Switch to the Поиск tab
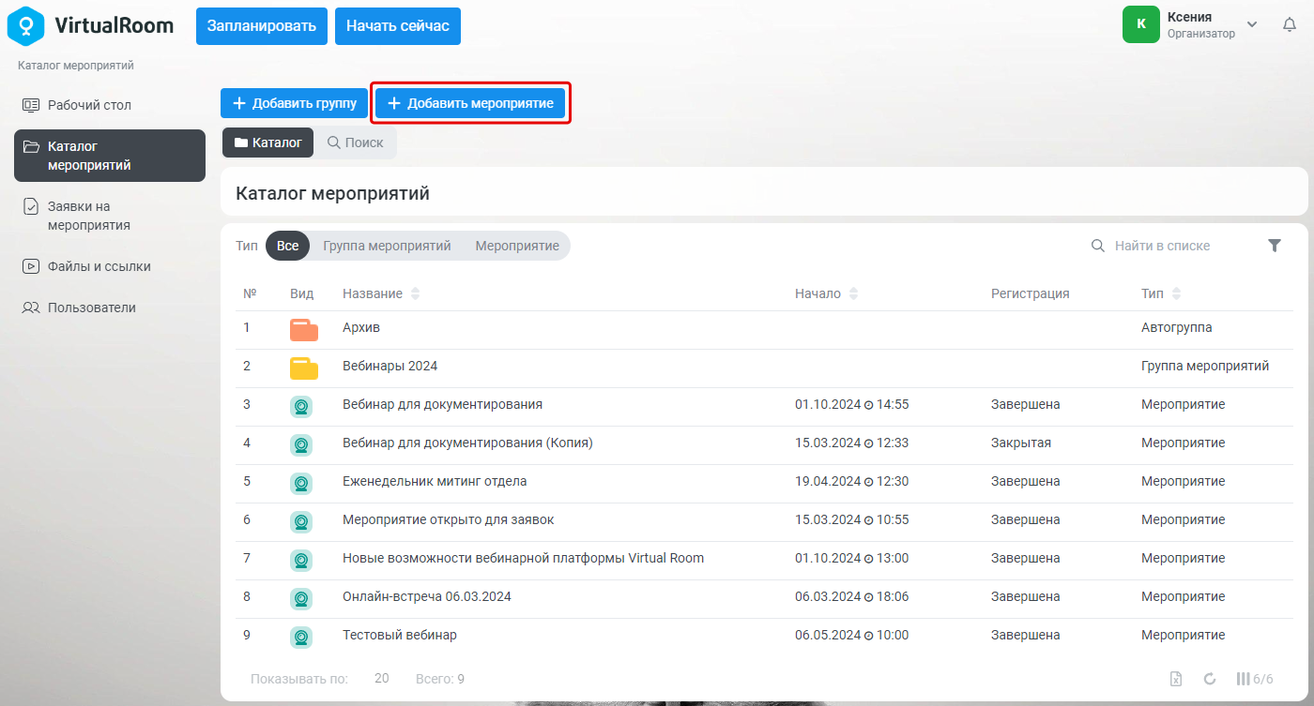The height and width of the screenshot is (706, 1314). click(x=355, y=143)
